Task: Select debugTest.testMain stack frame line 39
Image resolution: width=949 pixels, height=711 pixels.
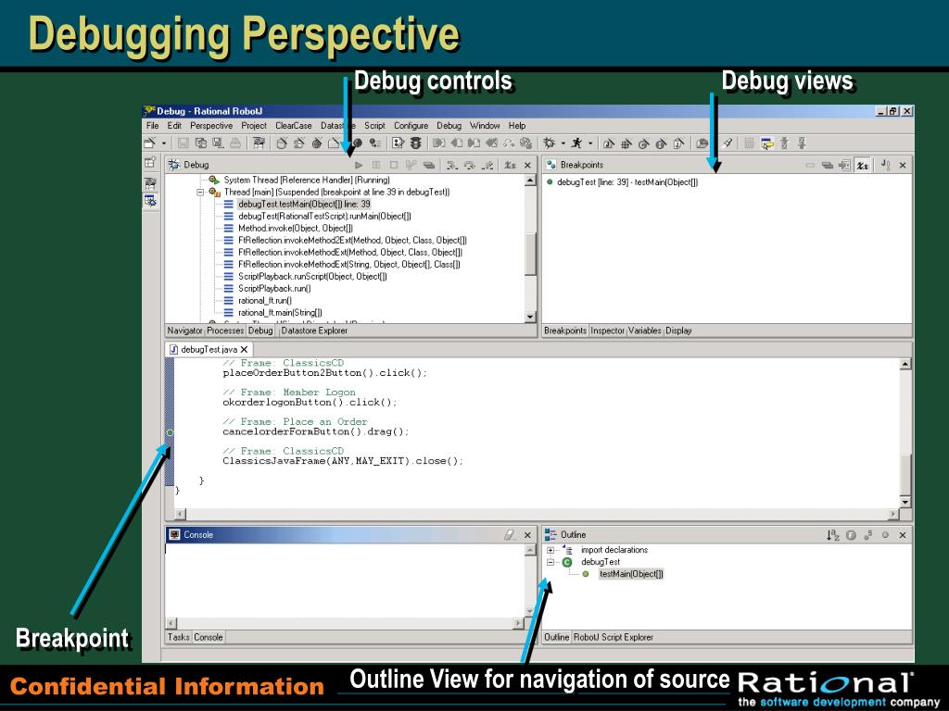Action: 304,205
